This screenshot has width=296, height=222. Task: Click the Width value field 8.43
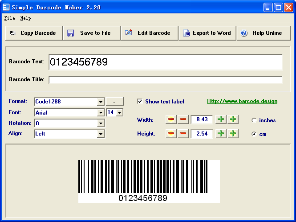coord(202,119)
